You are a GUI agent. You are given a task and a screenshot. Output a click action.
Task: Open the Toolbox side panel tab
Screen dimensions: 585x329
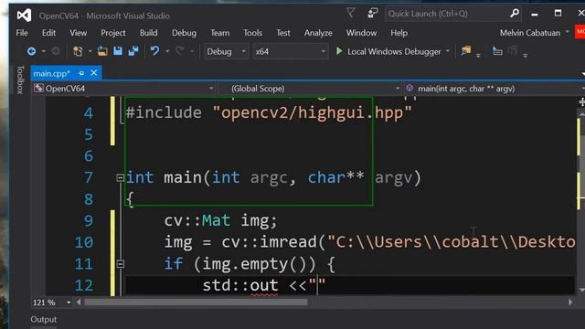click(20, 80)
